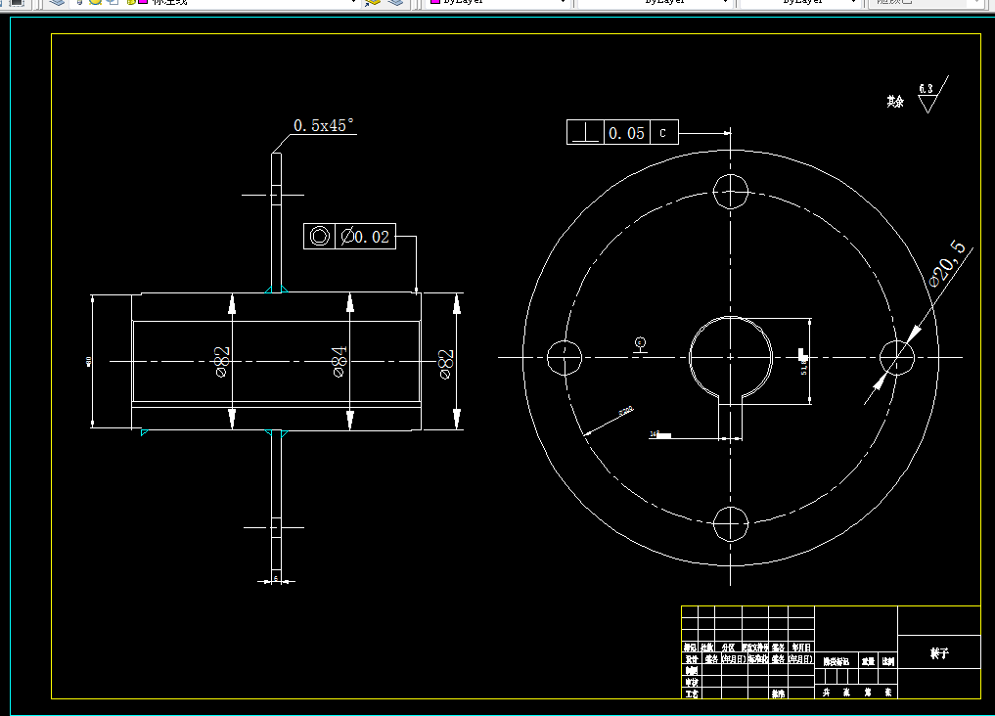Select the Ø0.02 concentricity tolerance value

tap(366, 237)
